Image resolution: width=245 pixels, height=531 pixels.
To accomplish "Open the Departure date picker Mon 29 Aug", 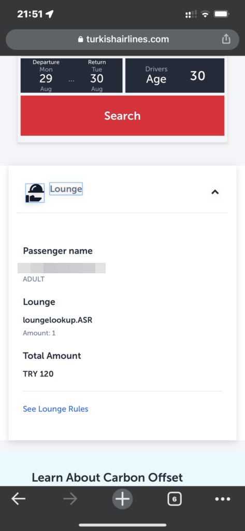I will [x=46, y=75].
